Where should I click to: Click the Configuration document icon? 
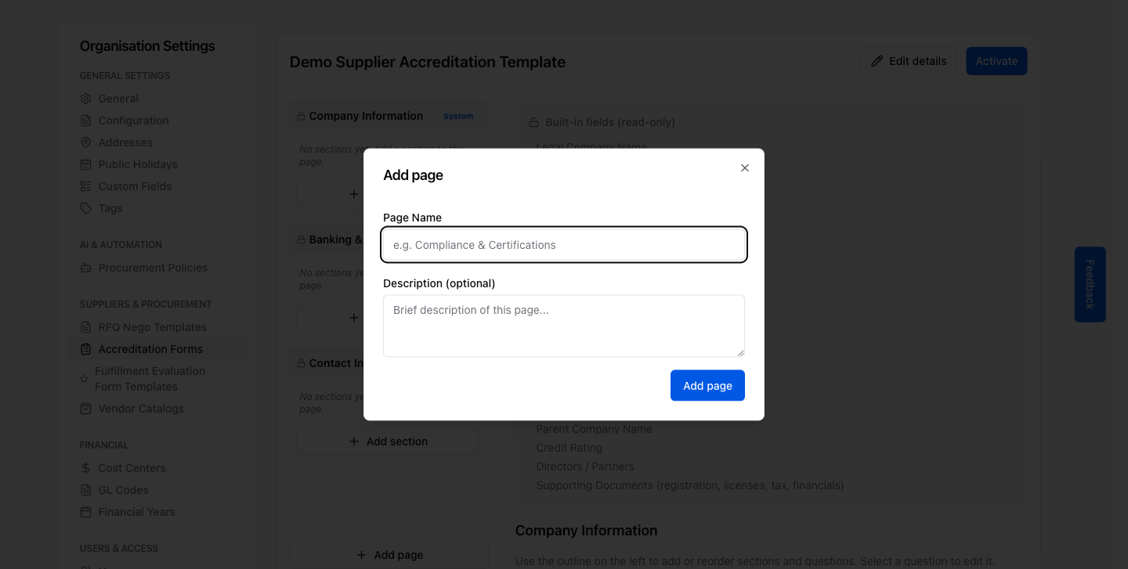pyautogui.click(x=85, y=121)
